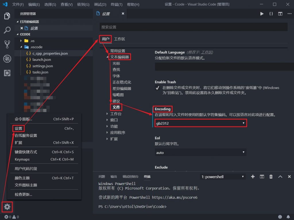
Task: Open the Extensions view in activity bar
Action: (x=7, y=73)
